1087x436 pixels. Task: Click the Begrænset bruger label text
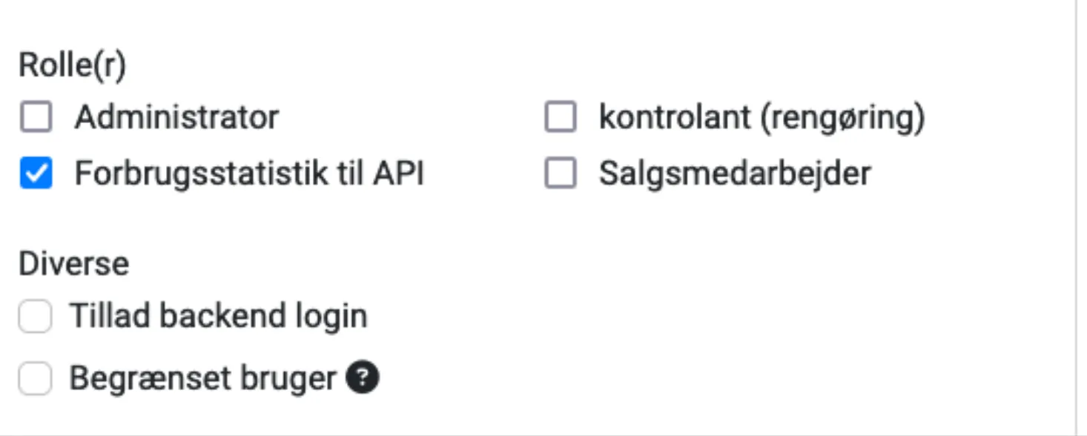click(x=202, y=380)
